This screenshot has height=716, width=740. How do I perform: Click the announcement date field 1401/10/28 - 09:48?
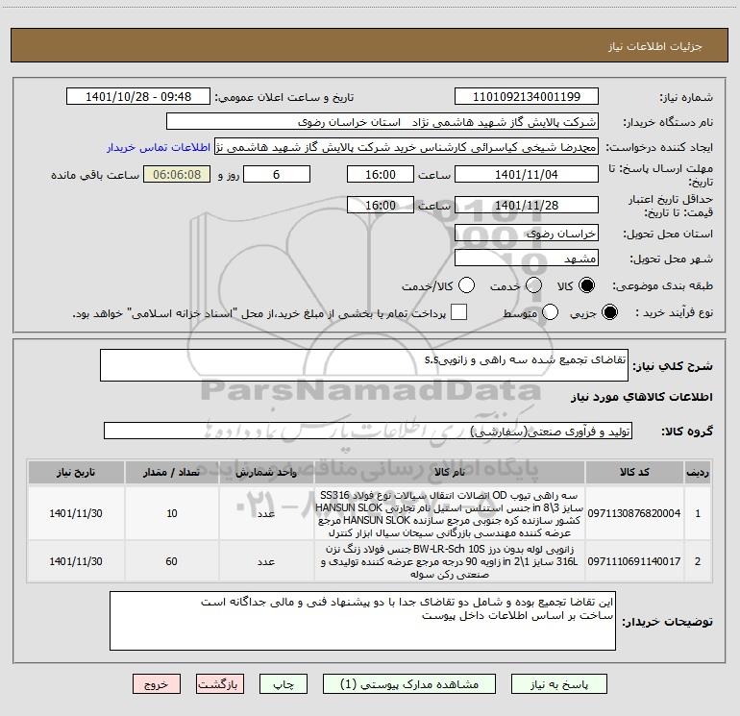tap(138, 96)
